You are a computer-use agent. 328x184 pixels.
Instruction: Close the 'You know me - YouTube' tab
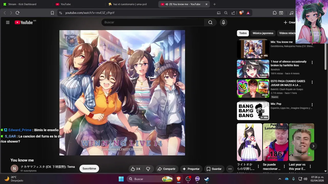coord(207,4)
